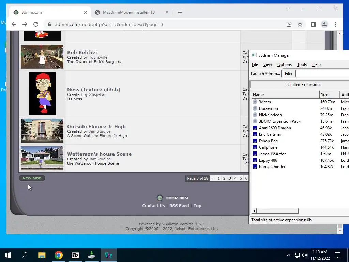Click the Contact Us footer link
Image resolution: width=349 pixels, height=262 pixels.
(x=153, y=206)
